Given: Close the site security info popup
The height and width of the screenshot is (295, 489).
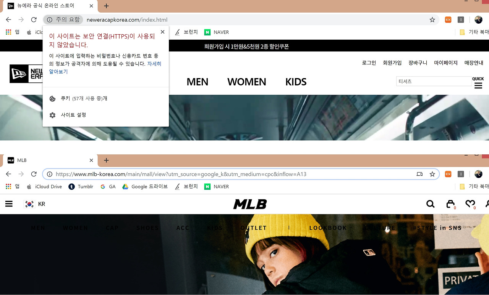Looking at the screenshot, I should [x=162, y=32].
